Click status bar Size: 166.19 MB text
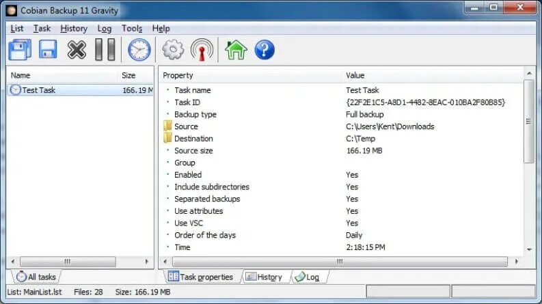Image resolution: width=542 pixels, height=304 pixels. point(143,292)
